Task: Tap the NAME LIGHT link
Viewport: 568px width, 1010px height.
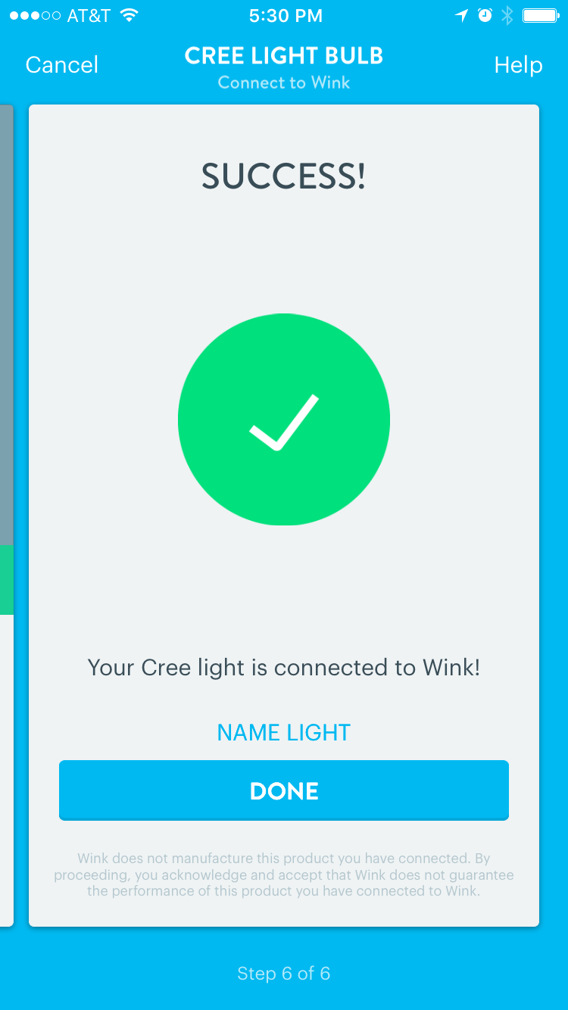Action: tap(284, 732)
